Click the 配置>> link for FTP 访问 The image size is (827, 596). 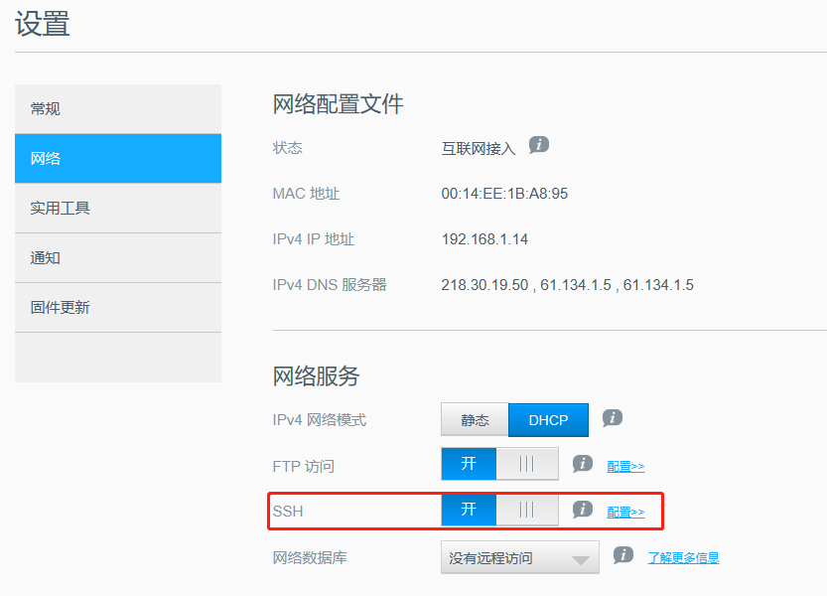click(625, 466)
